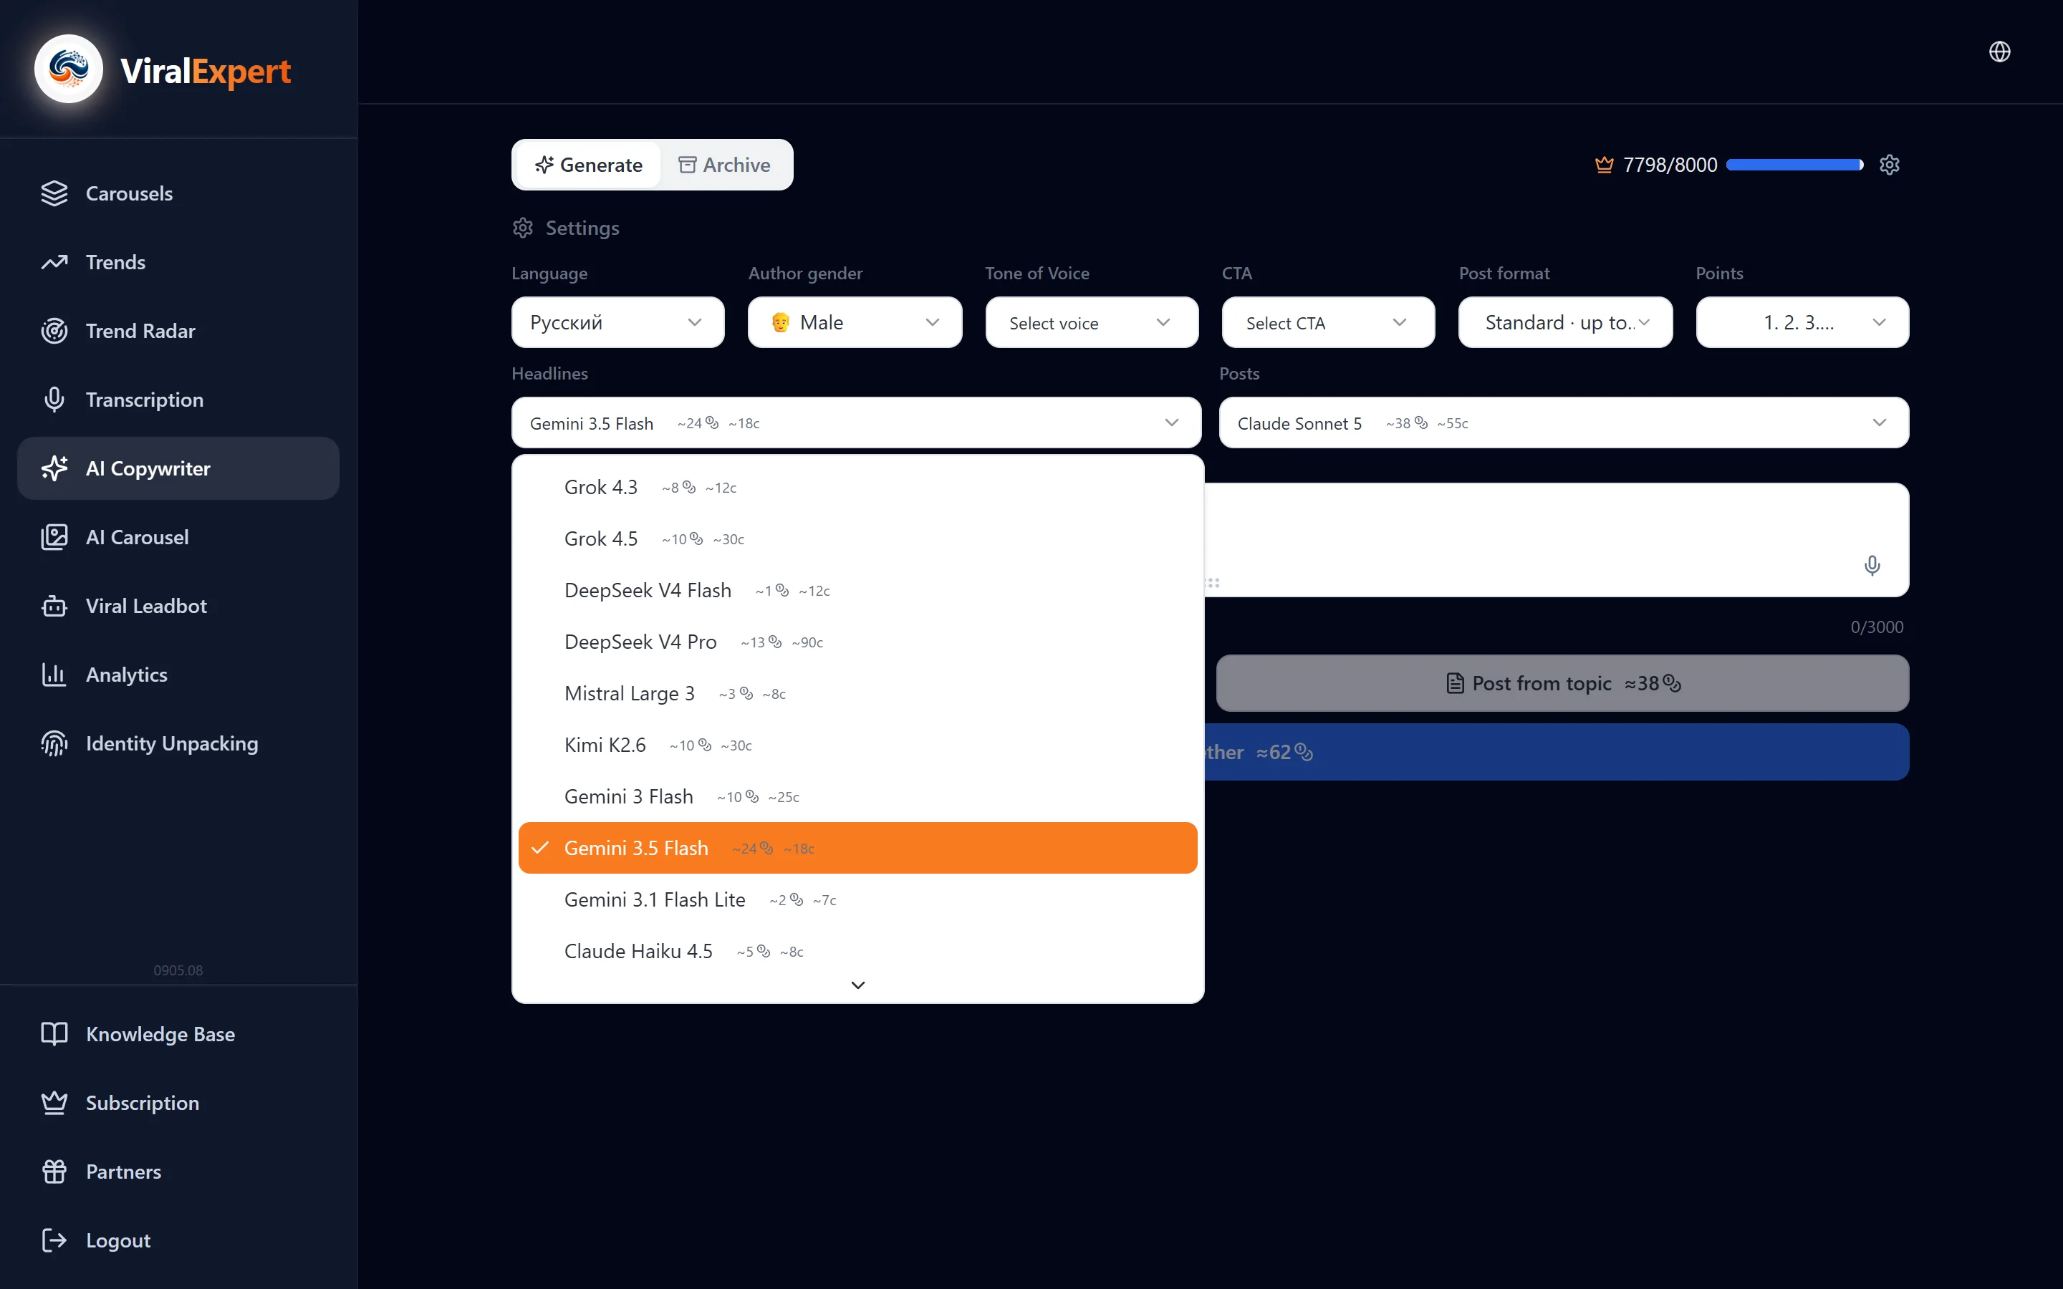The image size is (2063, 1289).
Task: Switch to the Archive tab
Action: [x=725, y=165]
